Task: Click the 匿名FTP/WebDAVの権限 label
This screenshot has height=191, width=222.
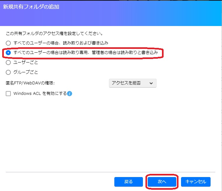Action: pyautogui.click(x=30, y=83)
